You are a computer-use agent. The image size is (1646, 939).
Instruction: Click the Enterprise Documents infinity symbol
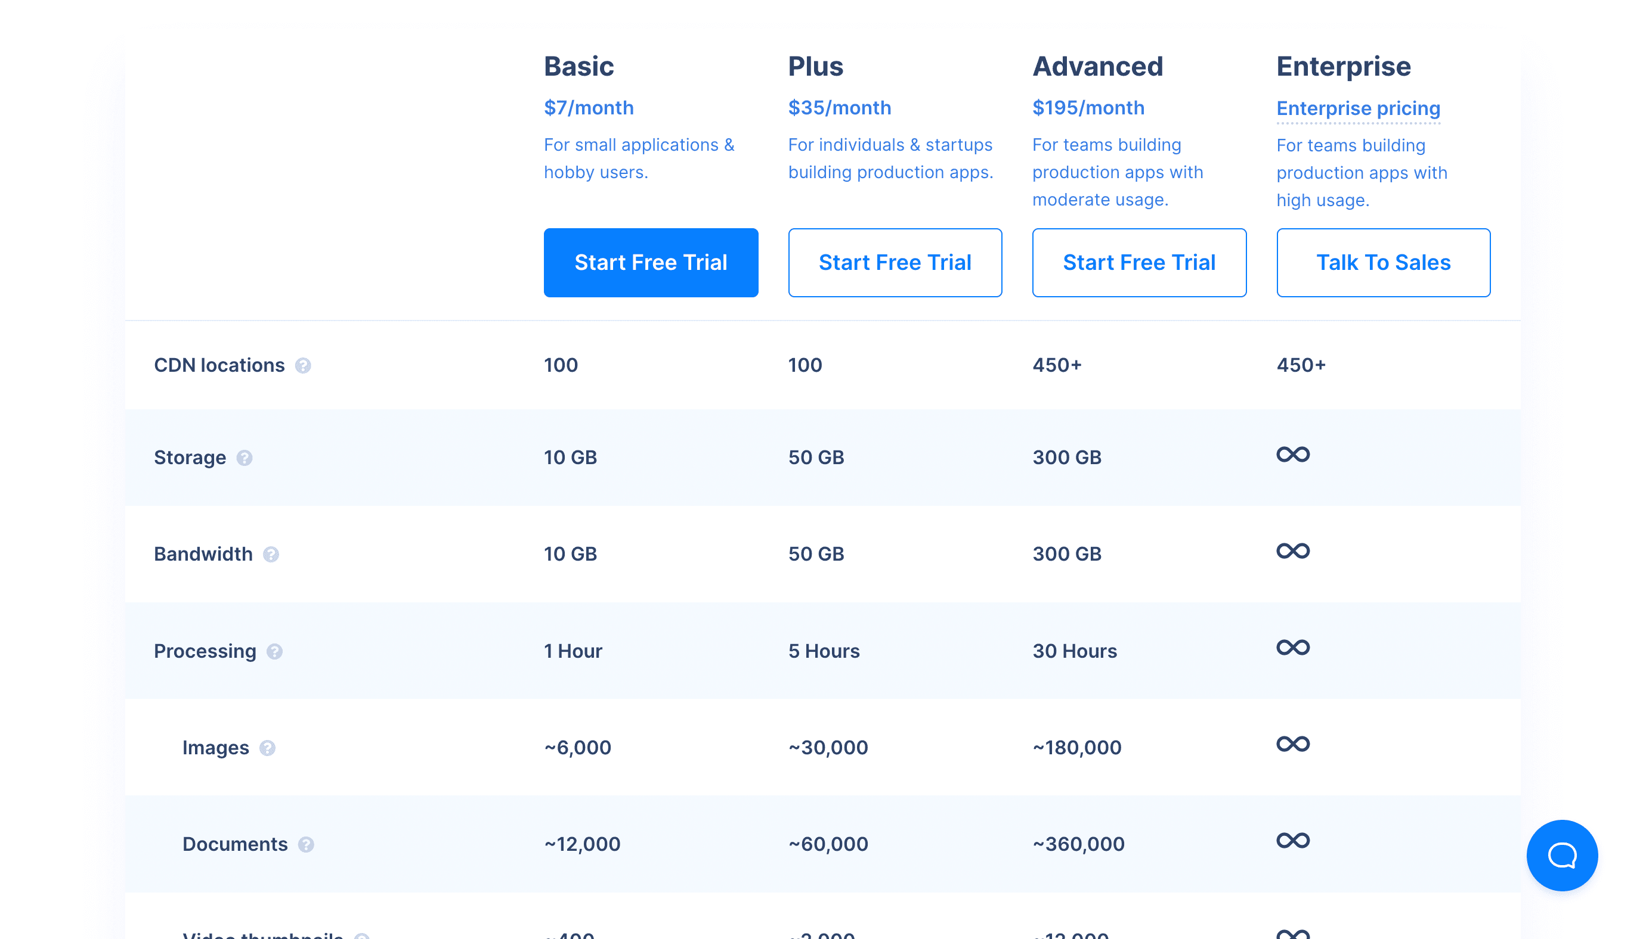click(1293, 841)
